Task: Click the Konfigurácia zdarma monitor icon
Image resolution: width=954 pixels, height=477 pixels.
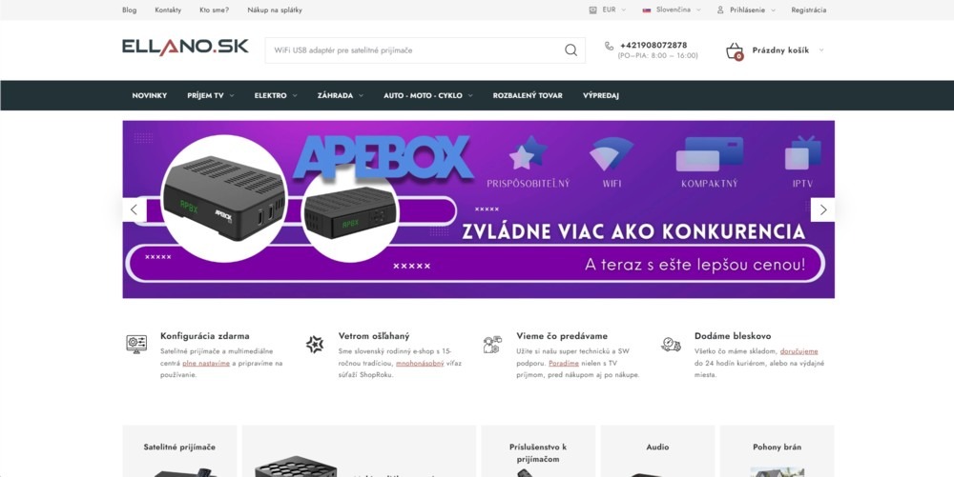Action: click(136, 344)
